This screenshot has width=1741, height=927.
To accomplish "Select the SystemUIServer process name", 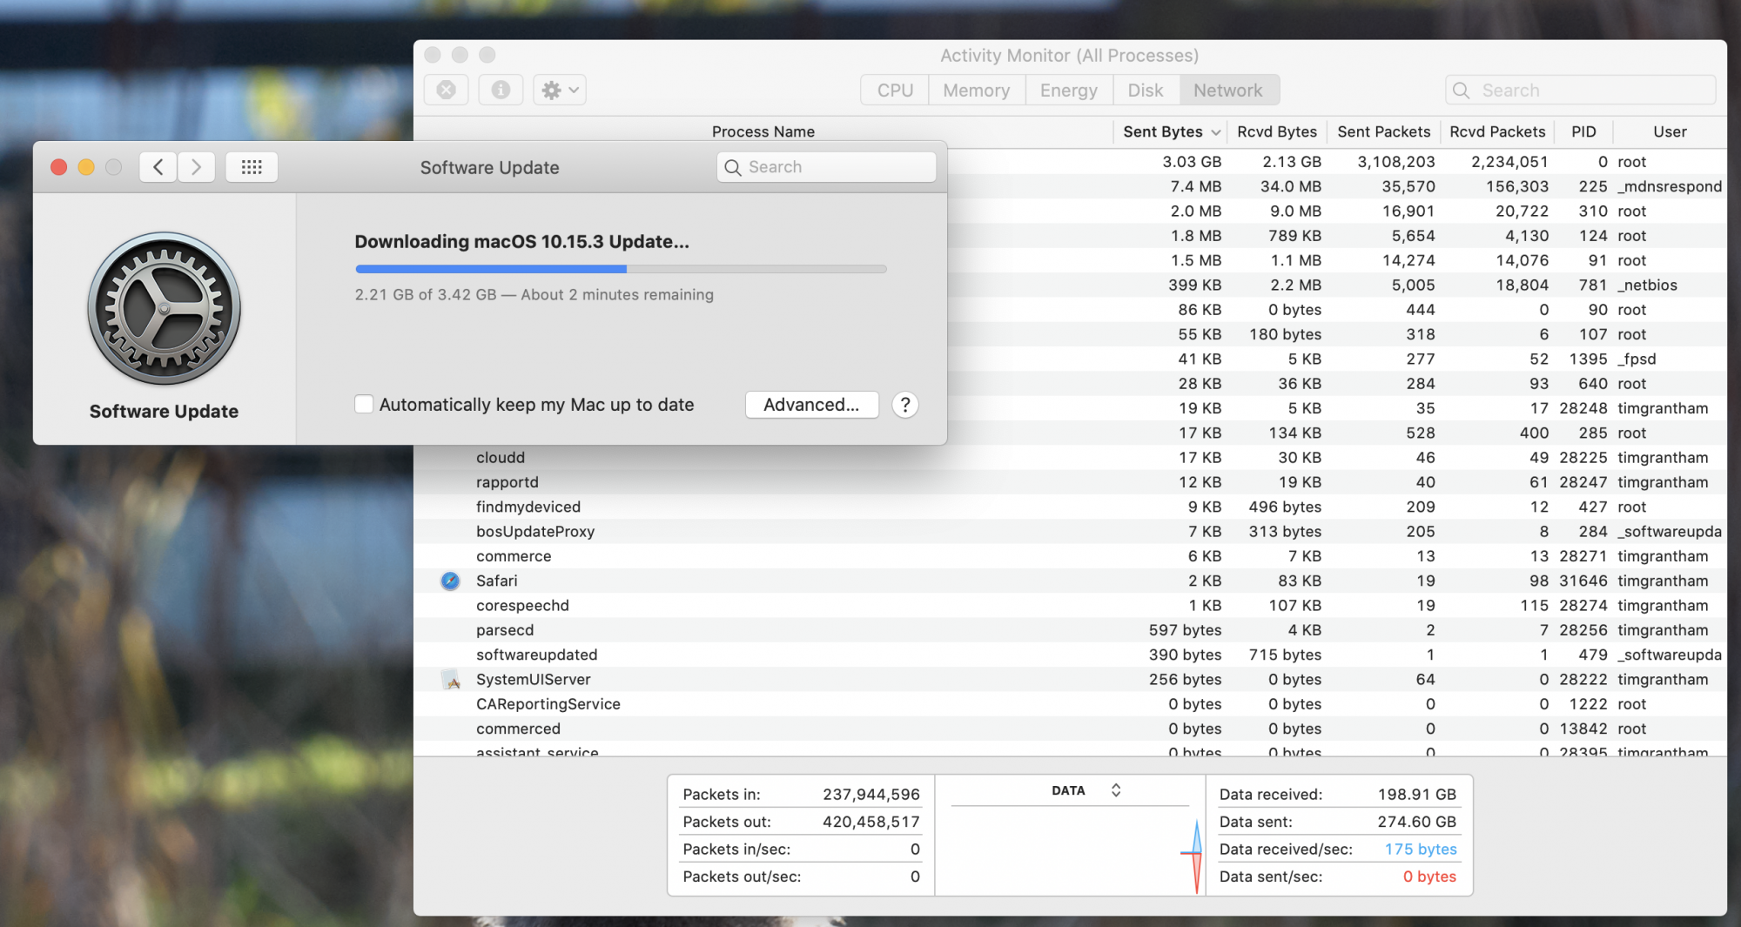I will [533, 680].
